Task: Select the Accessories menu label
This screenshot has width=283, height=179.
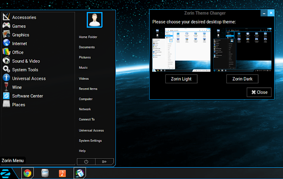Action: pyautogui.click(x=24, y=17)
